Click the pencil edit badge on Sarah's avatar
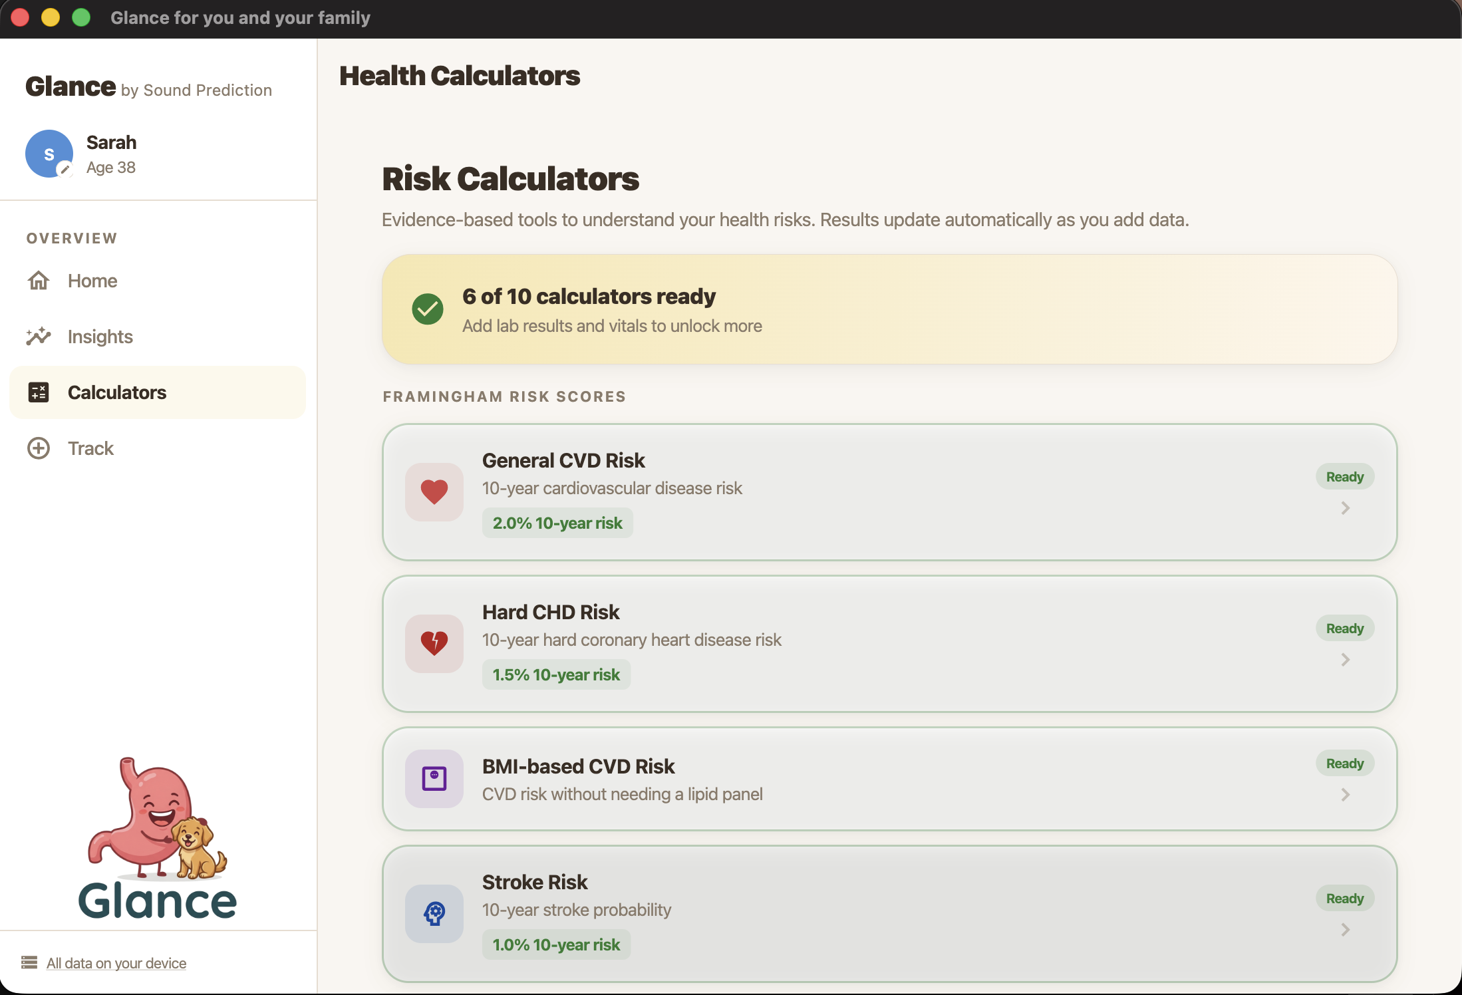Viewport: 1462px width, 995px height. (65, 170)
